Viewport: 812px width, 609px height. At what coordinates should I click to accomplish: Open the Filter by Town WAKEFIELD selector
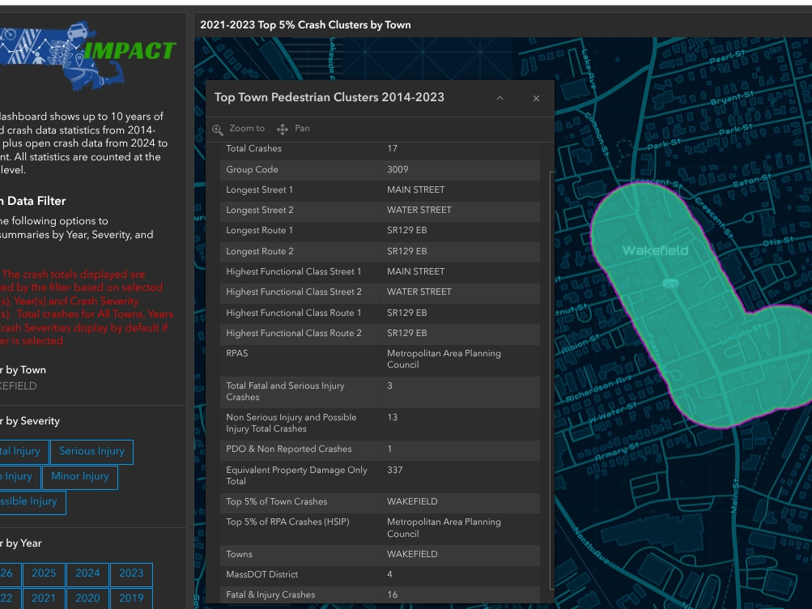18,386
